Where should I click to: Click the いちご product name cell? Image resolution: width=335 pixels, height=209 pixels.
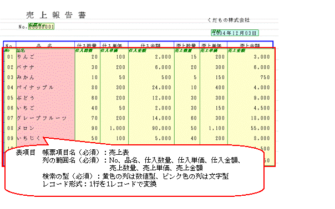click(26, 108)
